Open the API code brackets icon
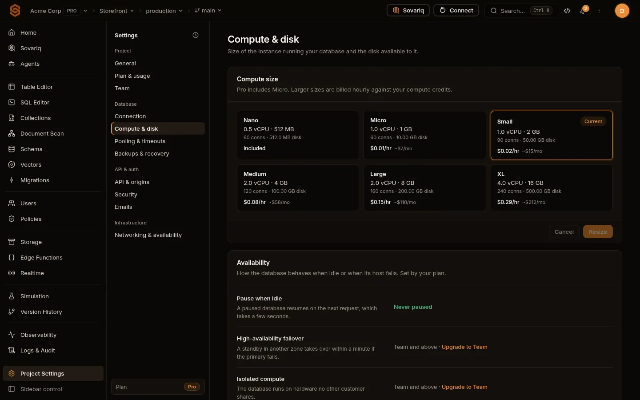 pyautogui.click(x=567, y=11)
